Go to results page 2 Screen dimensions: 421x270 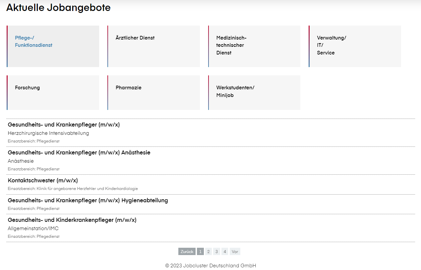(x=208, y=251)
